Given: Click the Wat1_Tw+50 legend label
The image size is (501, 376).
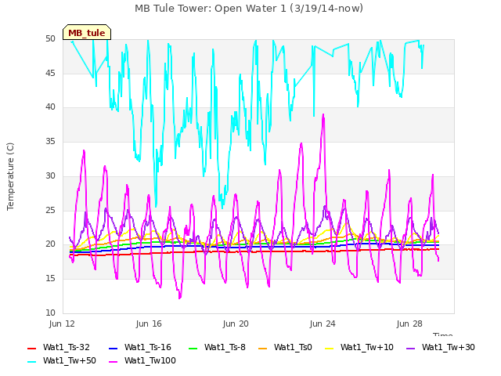Looking at the screenshot, I should [x=70, y=360].
